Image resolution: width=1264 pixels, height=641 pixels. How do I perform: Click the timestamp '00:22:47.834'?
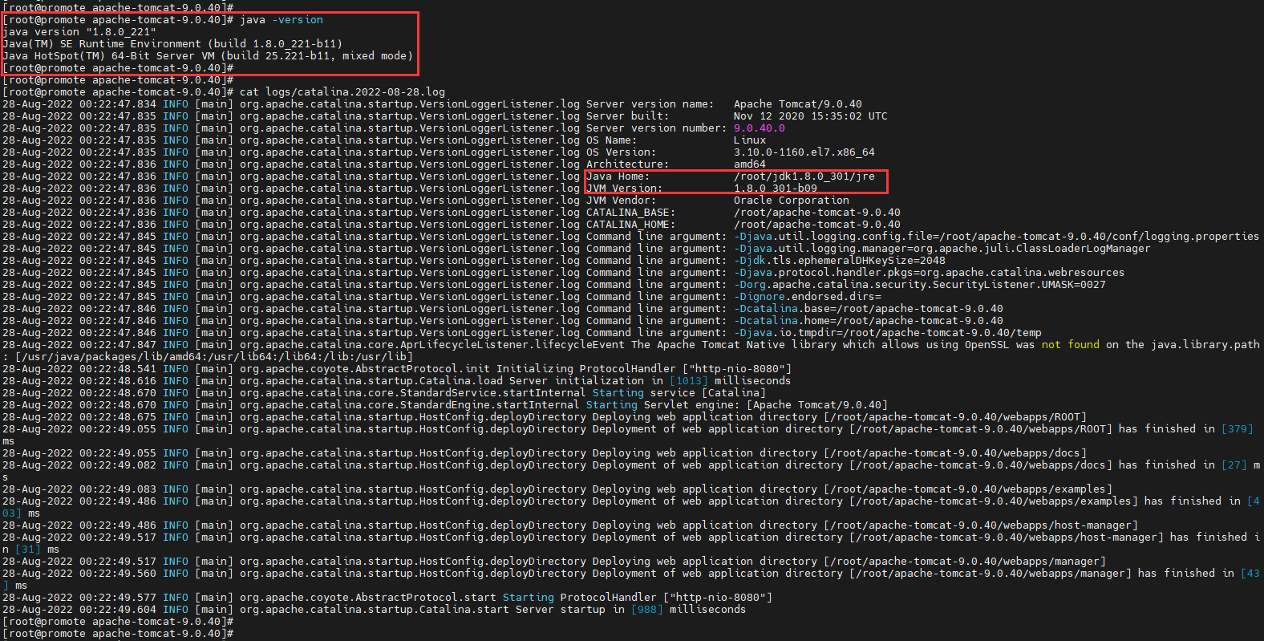[x=118, y=104]
